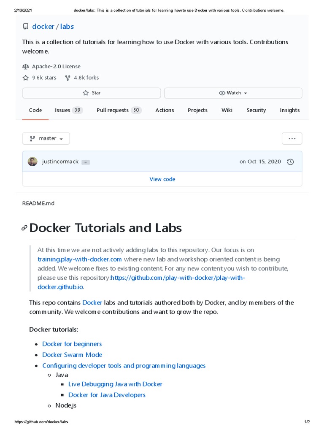Screen dimensions: 324x432
Task: Expand commit message ellipsis next to justincormack
Action: pos(86,162)
